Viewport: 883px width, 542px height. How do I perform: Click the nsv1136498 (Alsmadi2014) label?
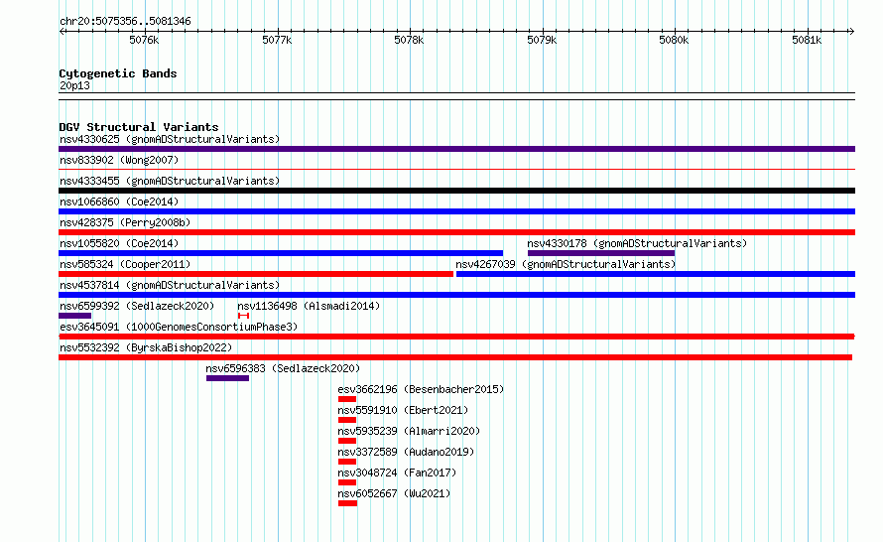[309, 306]
